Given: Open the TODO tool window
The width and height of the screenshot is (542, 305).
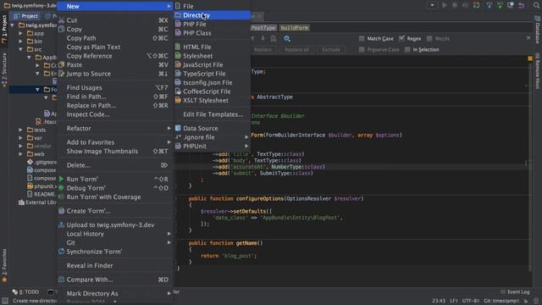Looking at the screenshot, I should pos(26,291).
